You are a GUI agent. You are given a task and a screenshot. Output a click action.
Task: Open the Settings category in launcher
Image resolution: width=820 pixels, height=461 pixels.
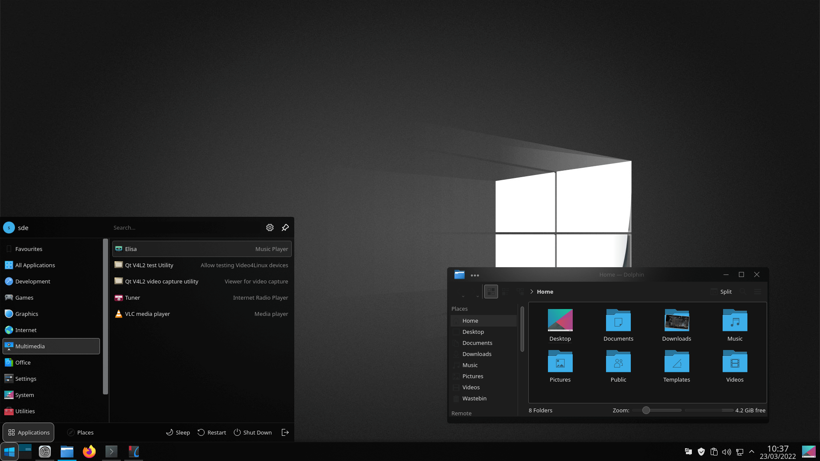point(51,379)
